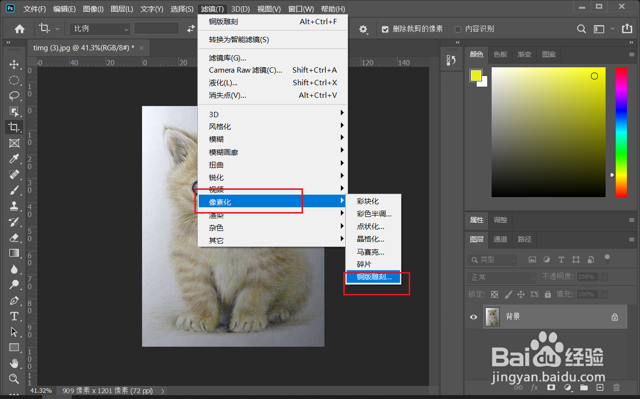Enable the 内容识别 checkbox
640x399 pixels.
(x=457, y=29)
